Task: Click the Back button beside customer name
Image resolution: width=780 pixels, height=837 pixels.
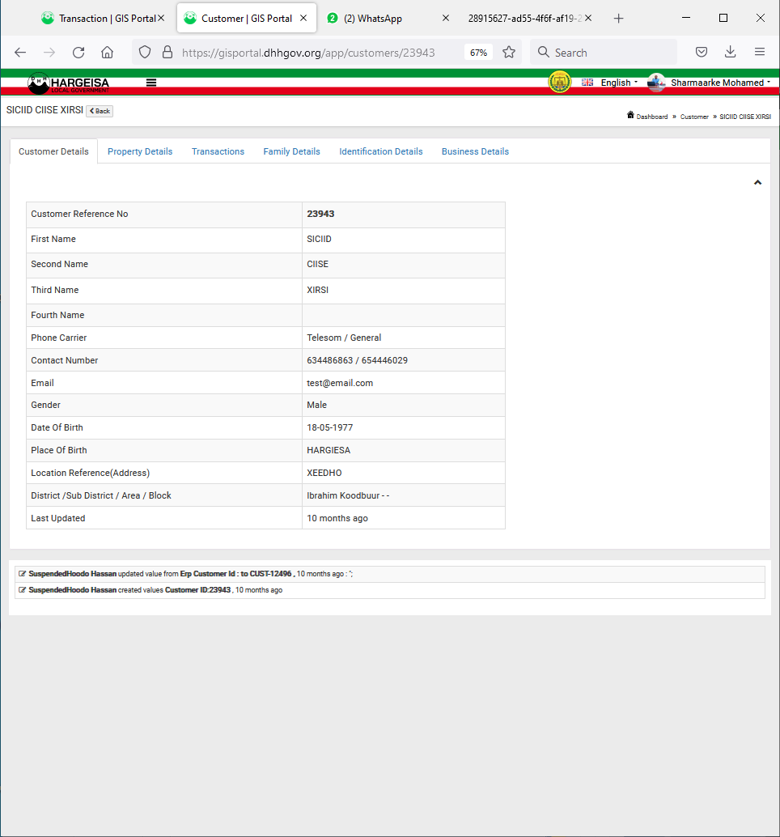Action: pyautogui.click(x=100, y=111)
